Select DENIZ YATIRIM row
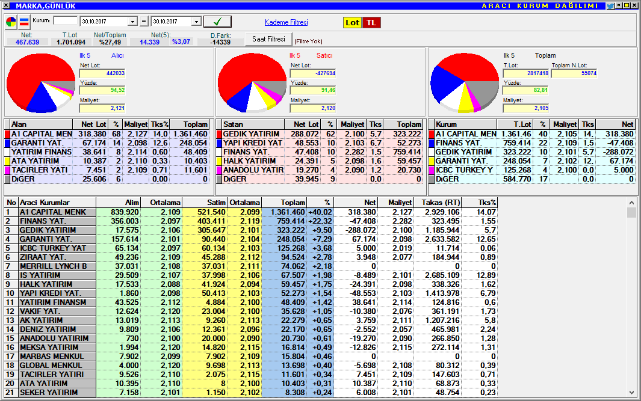This screenshot has width=641, height=401. [250, 329]
